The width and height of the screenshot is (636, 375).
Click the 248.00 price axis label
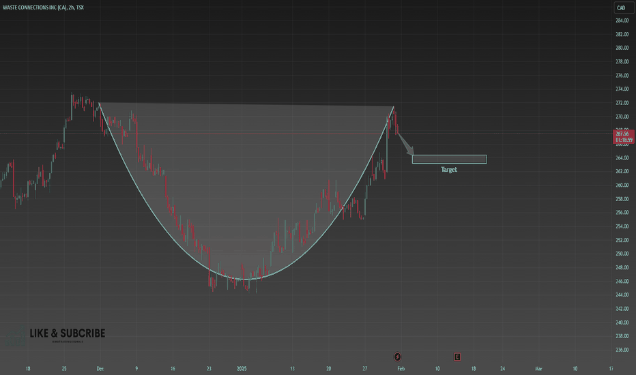[x=622, y=267]
